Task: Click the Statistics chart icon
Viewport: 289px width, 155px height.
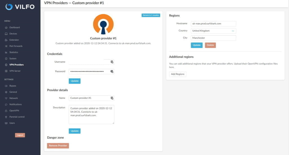Action: [x=6, y=52]
